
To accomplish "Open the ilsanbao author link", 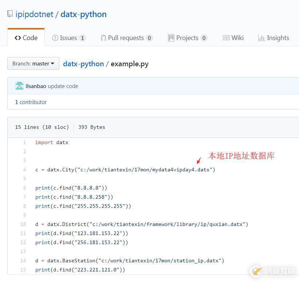I will (36, 86).
